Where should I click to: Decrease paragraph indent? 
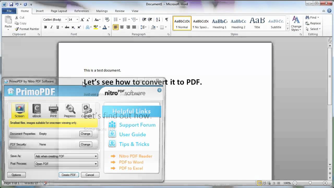click(x=144, y=20)
